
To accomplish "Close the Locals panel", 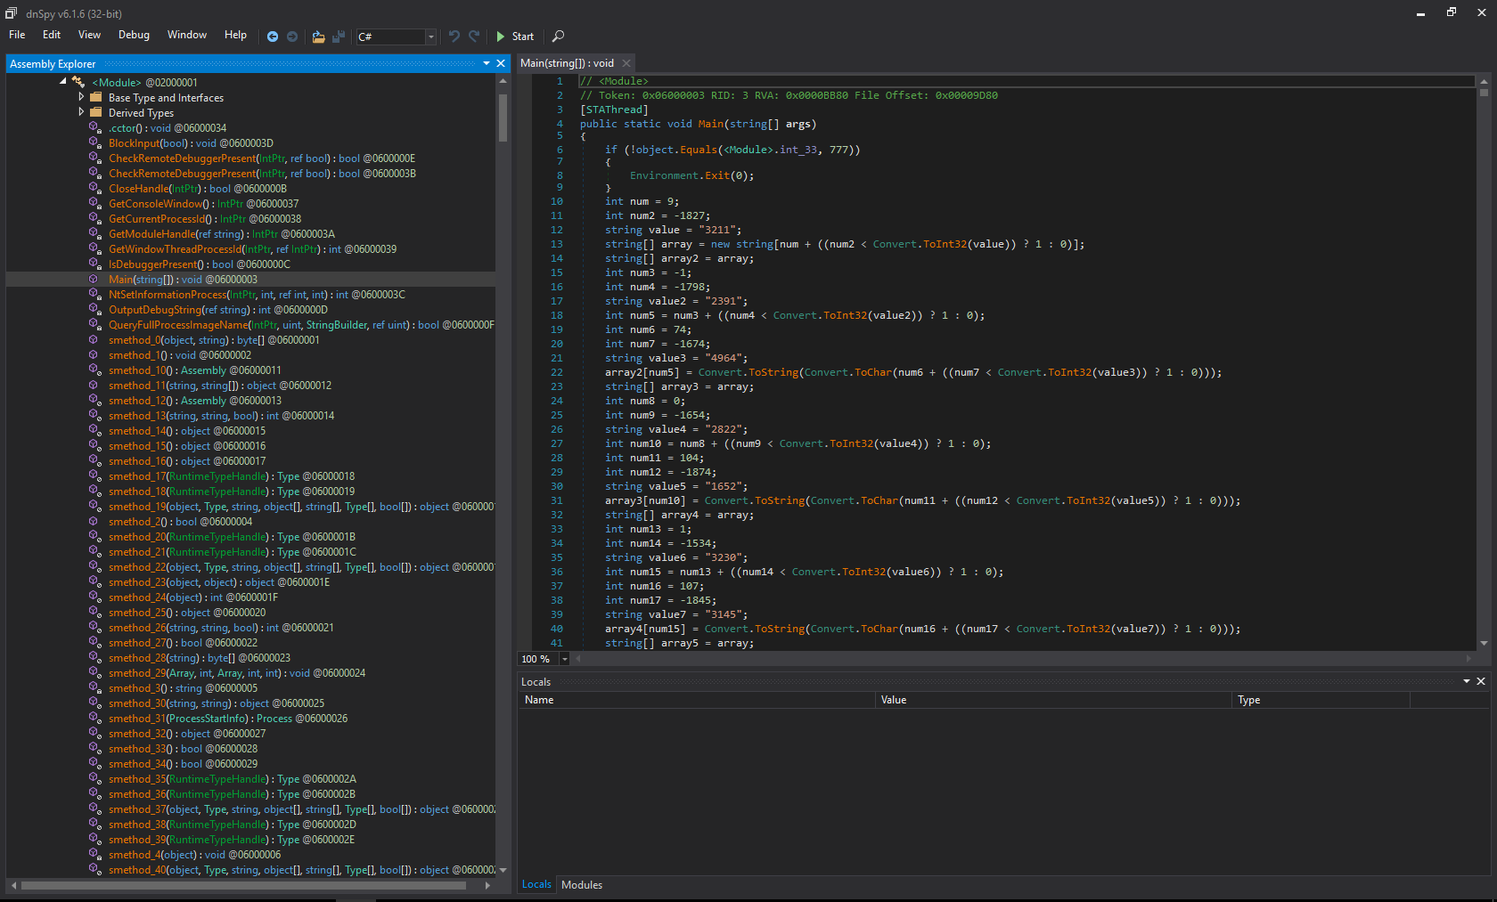I will [1481, 681].
